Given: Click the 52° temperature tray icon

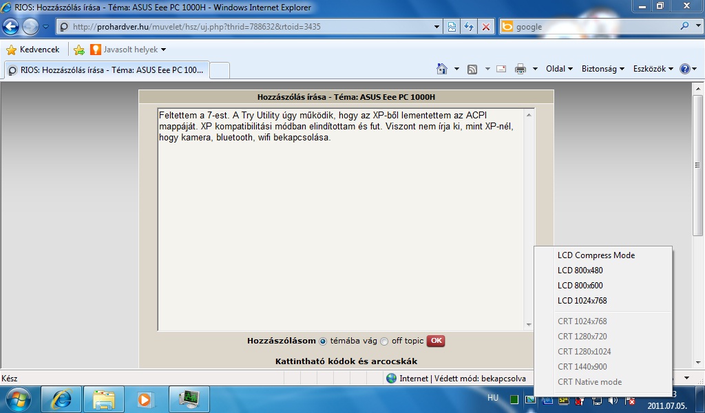Looking at the screenshot, I should (x=563, y=401).
